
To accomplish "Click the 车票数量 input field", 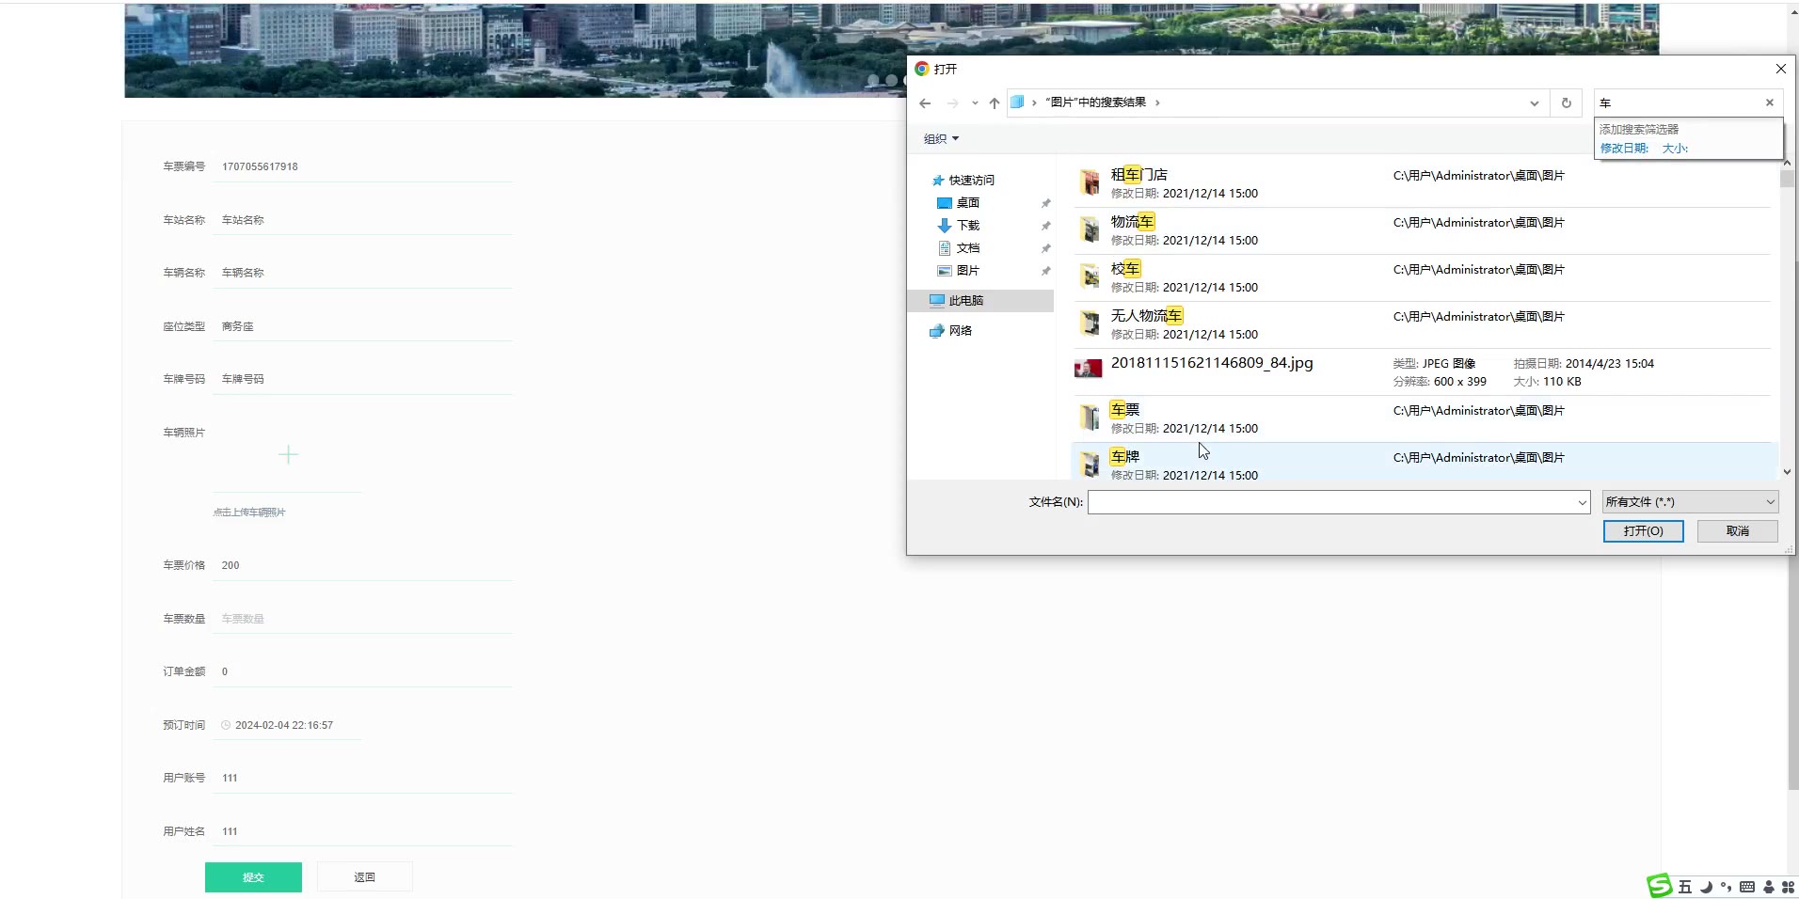I will [362, 619].
